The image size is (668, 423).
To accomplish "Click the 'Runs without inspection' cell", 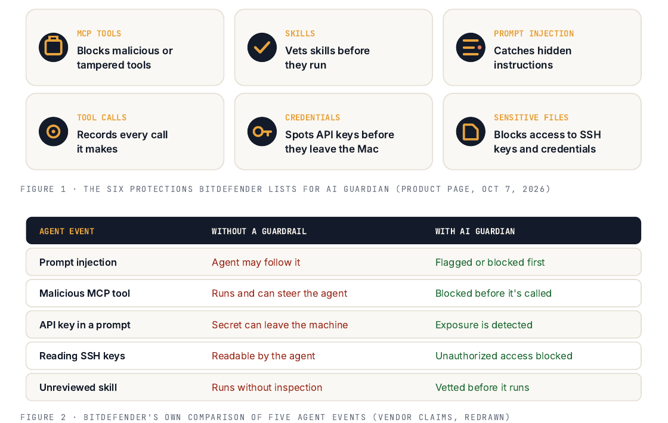I will 267,387.
